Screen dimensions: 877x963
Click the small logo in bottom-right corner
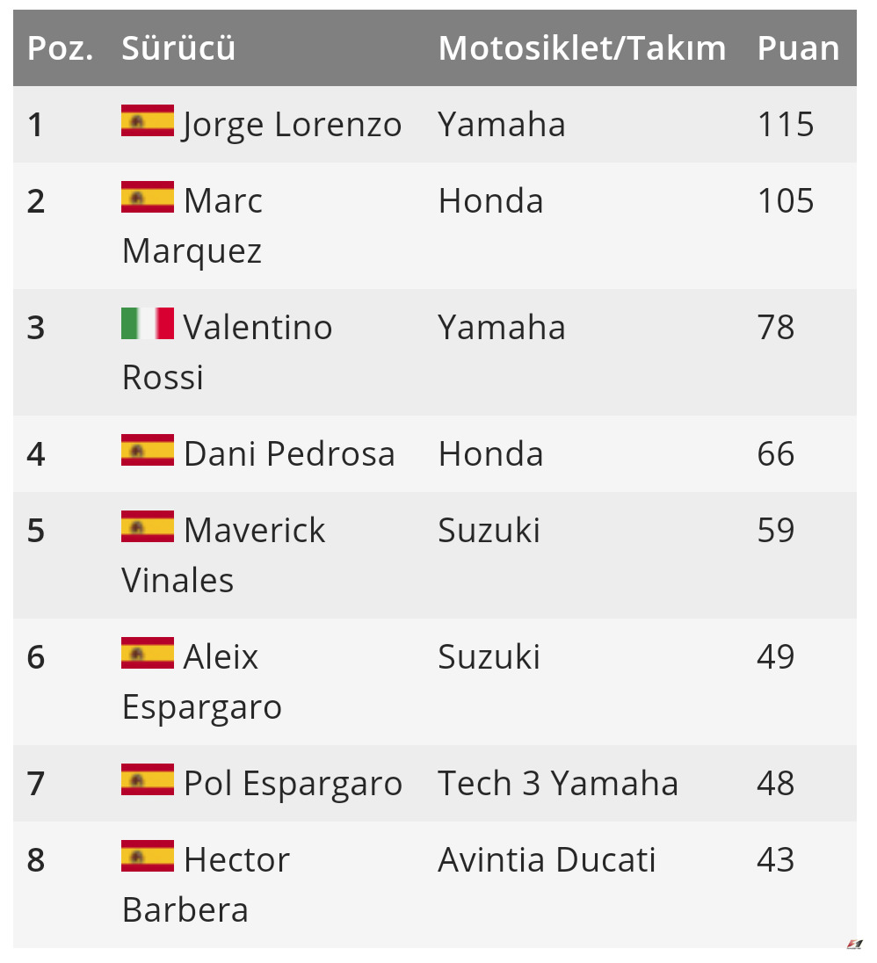(x=854, y=945)
